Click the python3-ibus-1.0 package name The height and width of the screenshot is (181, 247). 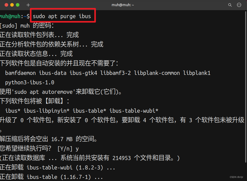[x=30, y=83]
